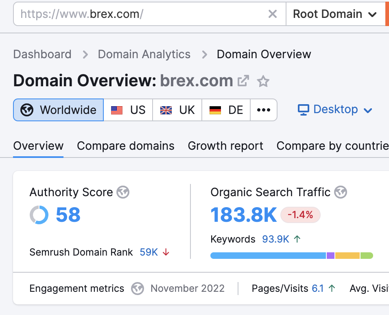Image resolution: width=389 pixels, height=315 pixels.
Task: Click the US flag icon
Action: (x=117, y=110)
